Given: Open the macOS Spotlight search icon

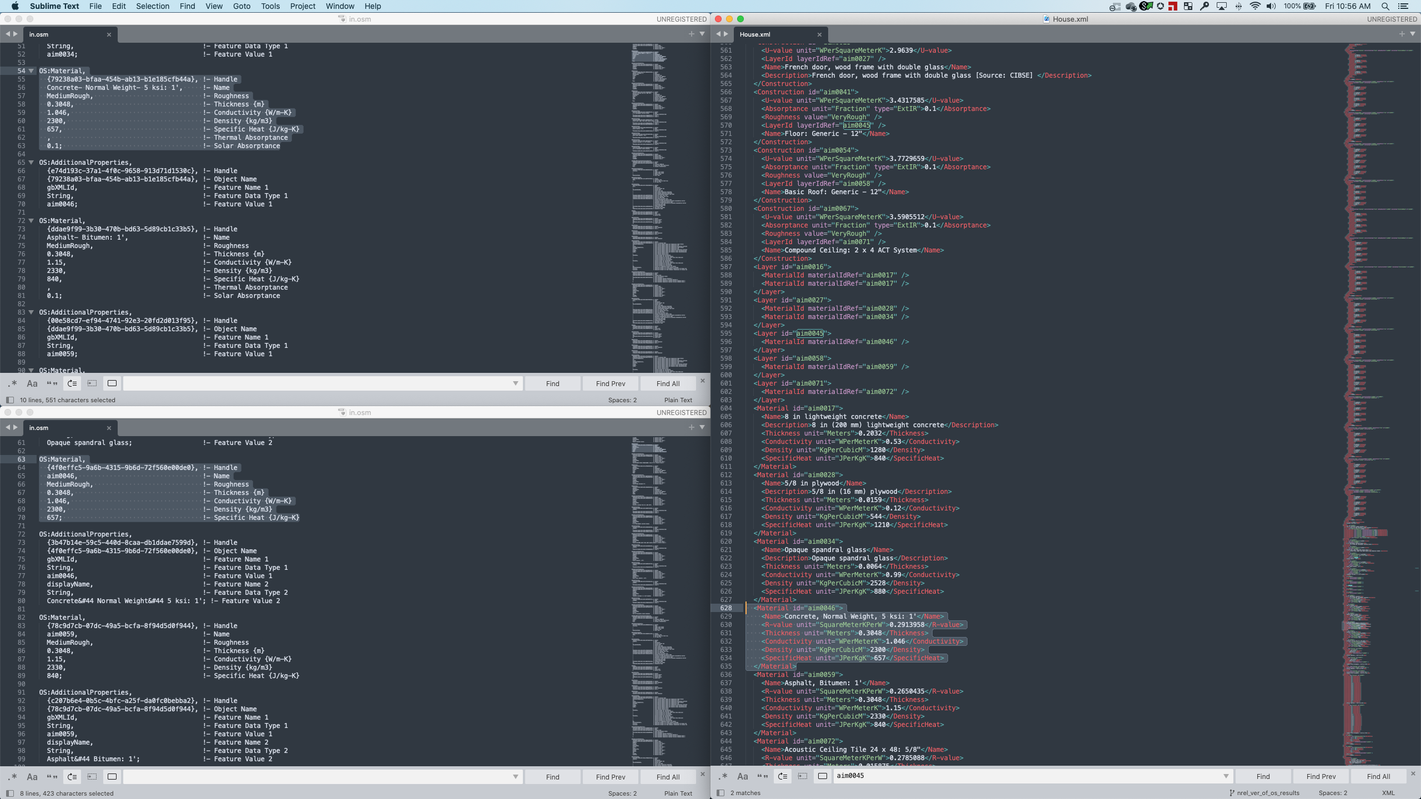Looking at the screenshot, I should (1384, 6).
